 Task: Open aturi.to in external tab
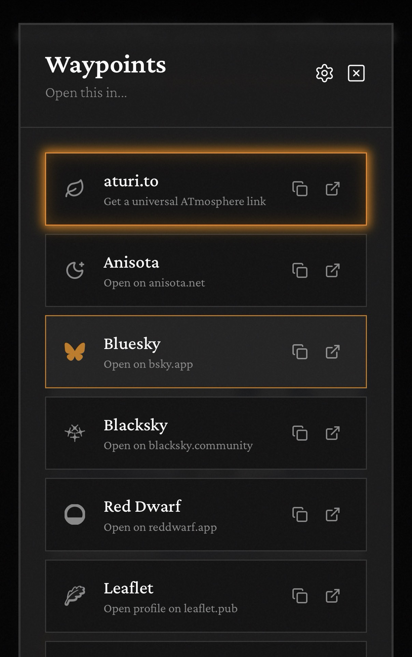point(332,189)
